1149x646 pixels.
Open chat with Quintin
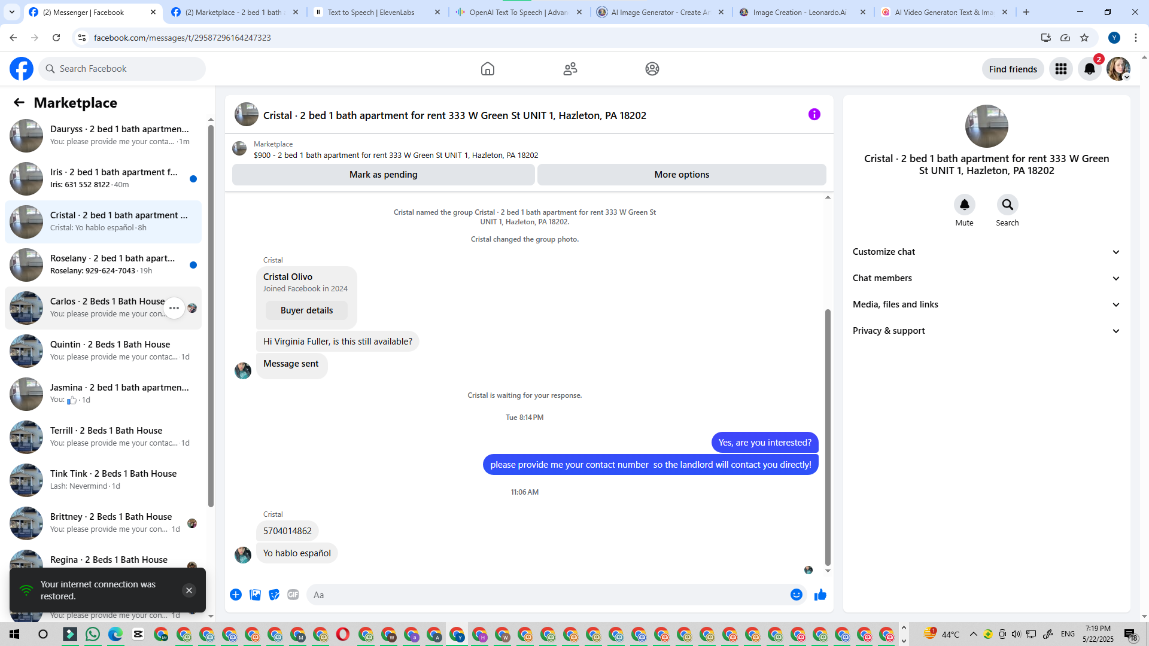click(x=103, y=351)
